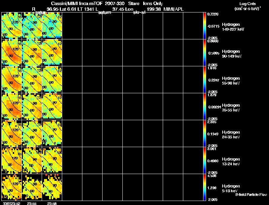This screenshot has height=205, width=269.
Task: Click the color bar for Hydrogen 35-55 keV
Action: pyautogui.click(x=204, y=106)
